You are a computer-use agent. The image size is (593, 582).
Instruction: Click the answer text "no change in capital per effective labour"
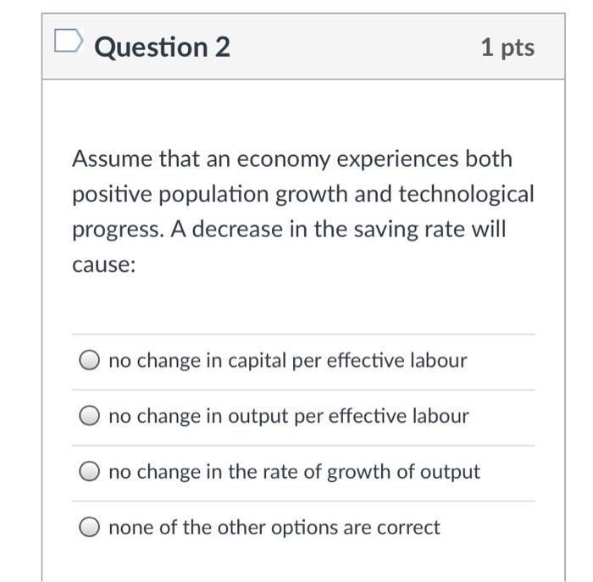point(288,360)
